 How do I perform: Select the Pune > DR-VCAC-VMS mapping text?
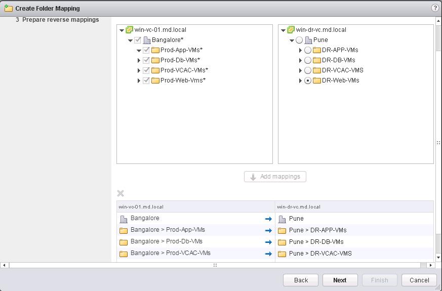click(x=320, y=253)
